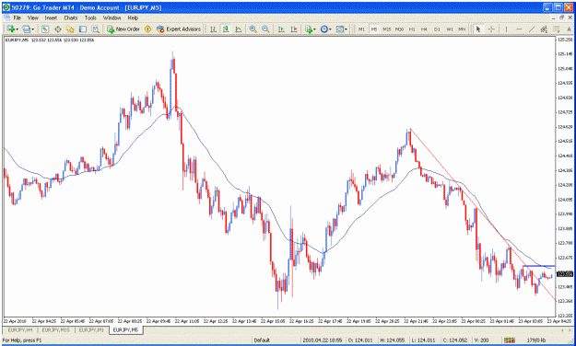
Task: Select the crosshair tool
Action: pos(491,29)
